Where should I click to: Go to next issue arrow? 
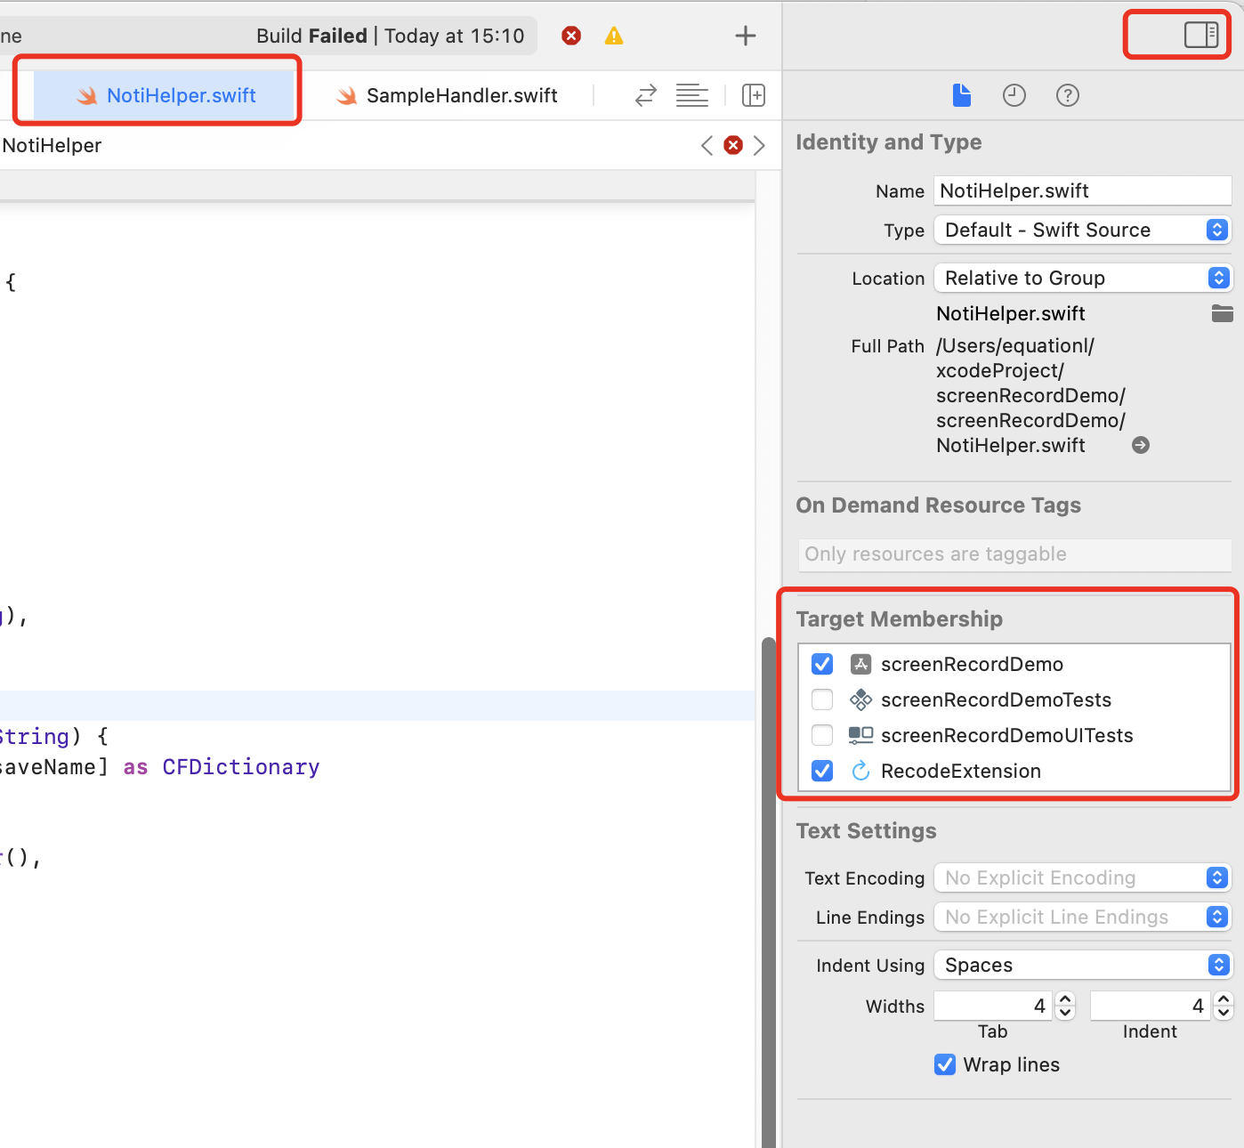point(759,145)
